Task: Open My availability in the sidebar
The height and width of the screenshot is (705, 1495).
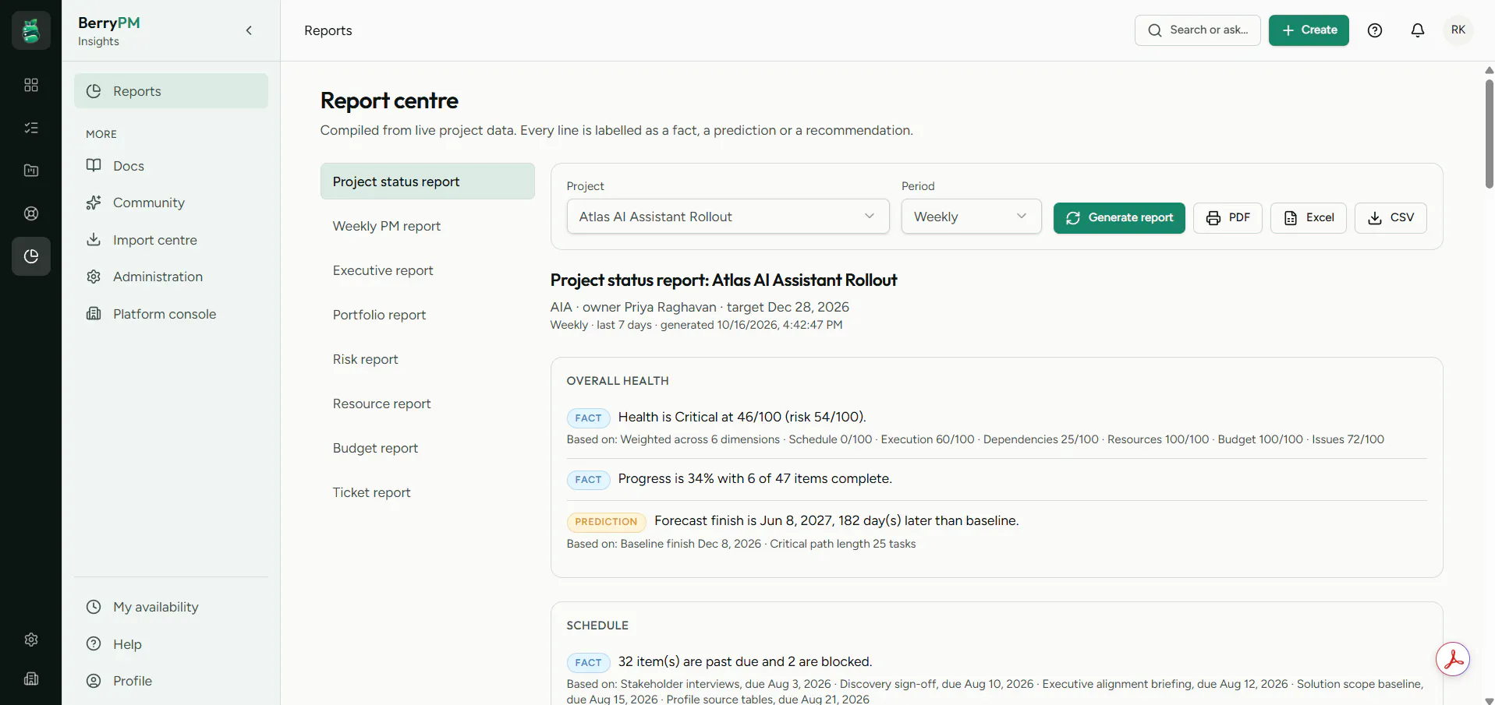Action: pyautogui.click(x=171, y=607)
